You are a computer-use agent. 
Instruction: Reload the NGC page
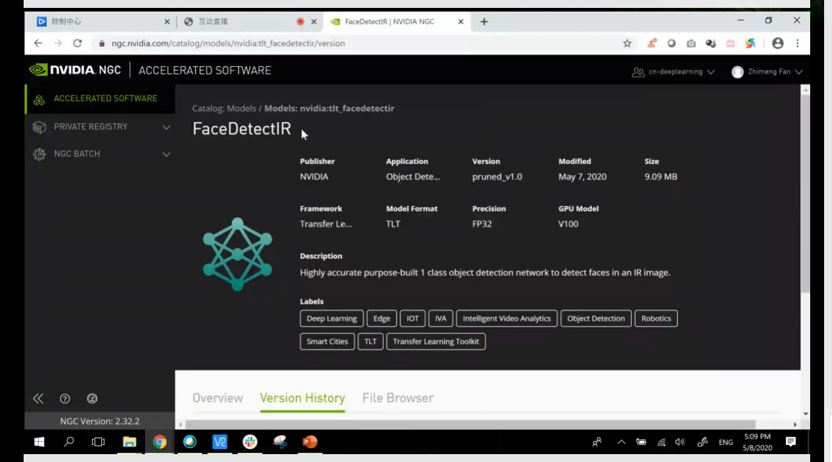click(77, 43)
